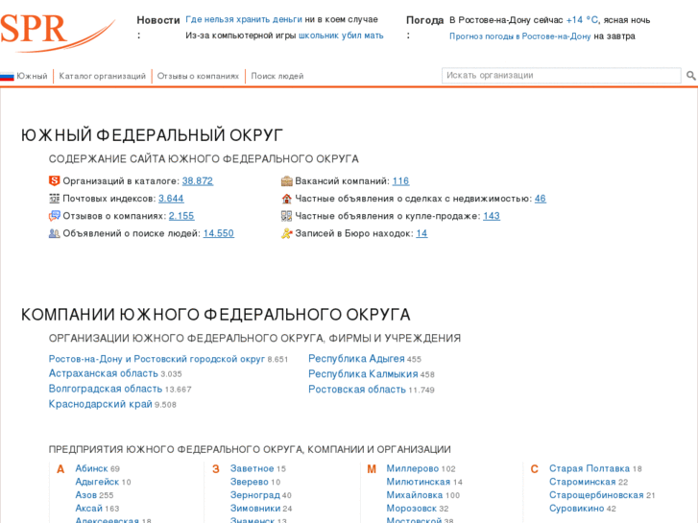The height and width of the screenshot is (523, 698).
Task: Click the +14 °C weather link
Action: (582, 20)
